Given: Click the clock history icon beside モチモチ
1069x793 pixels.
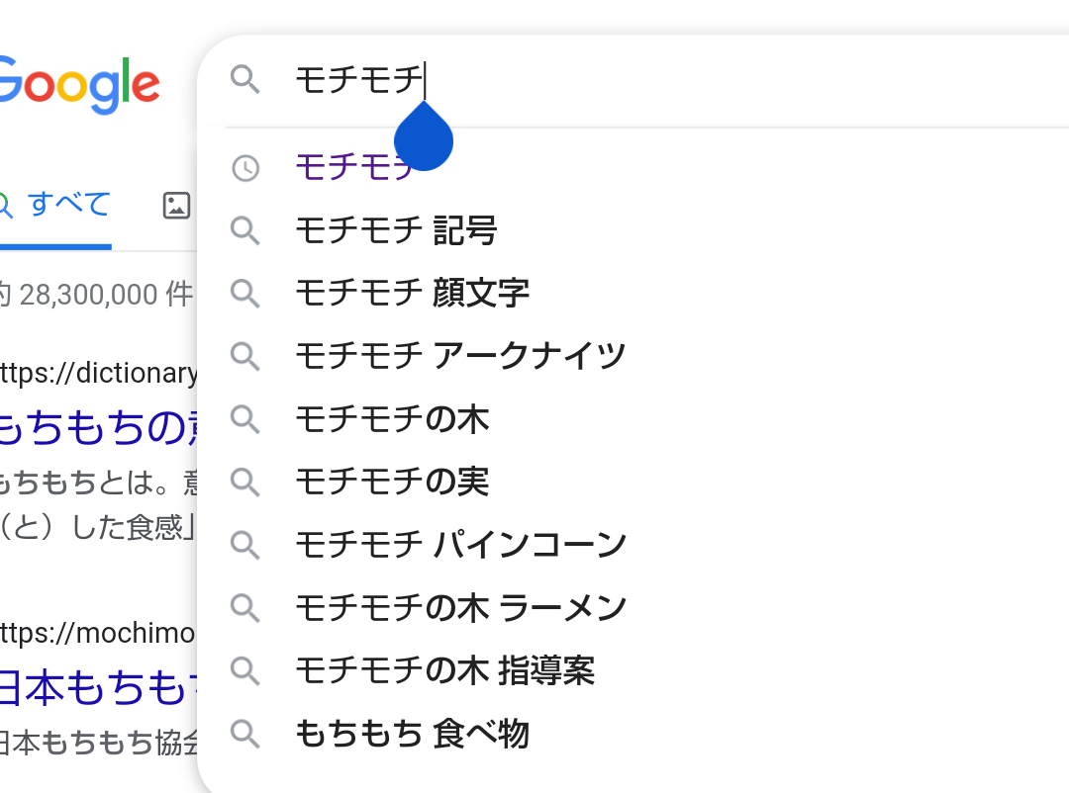Looking at the screenshot, I should (245, 168).
